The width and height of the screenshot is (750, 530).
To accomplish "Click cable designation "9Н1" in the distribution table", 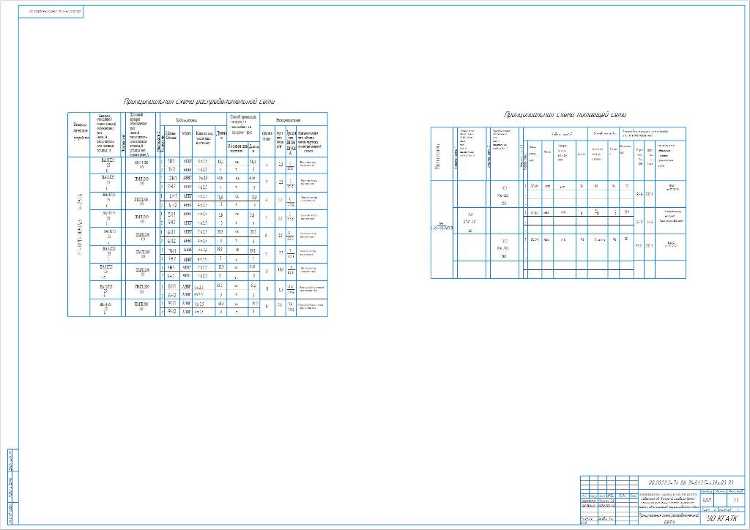I will tap(171, 304).
